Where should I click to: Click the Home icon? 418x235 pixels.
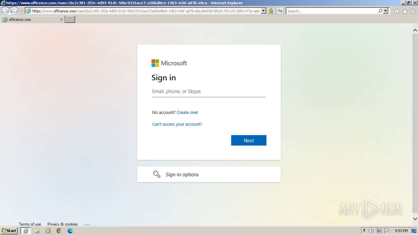pos(396,11)
